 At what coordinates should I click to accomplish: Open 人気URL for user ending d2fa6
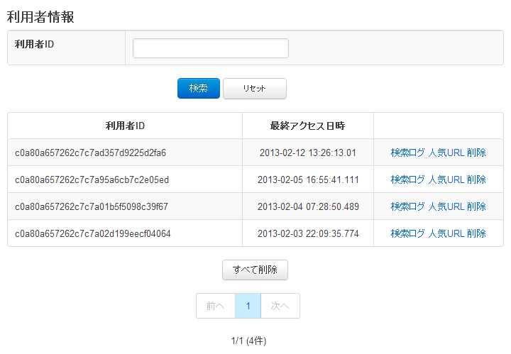tap(446, 153)
